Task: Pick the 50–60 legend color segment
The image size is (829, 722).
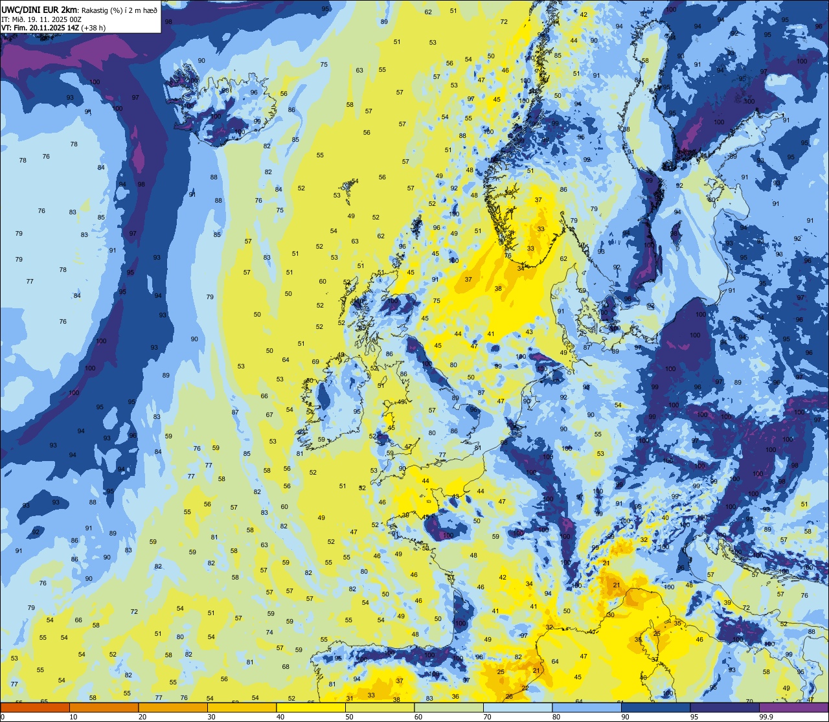Action: [x=380, y=708]
